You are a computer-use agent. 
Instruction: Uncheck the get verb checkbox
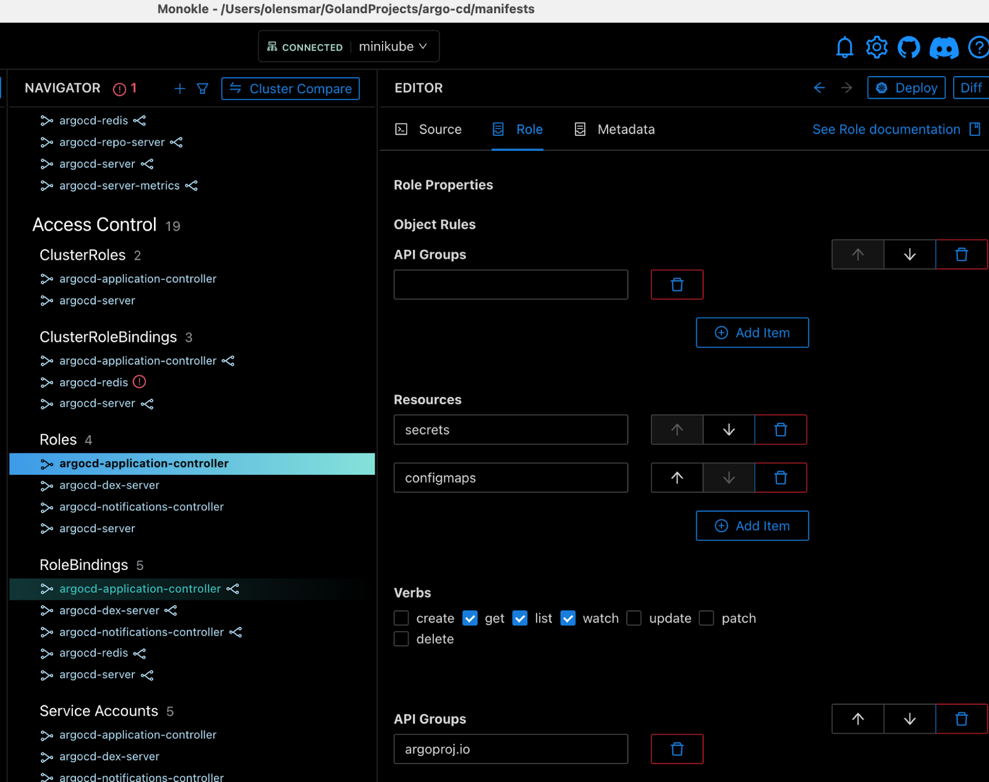470,618
